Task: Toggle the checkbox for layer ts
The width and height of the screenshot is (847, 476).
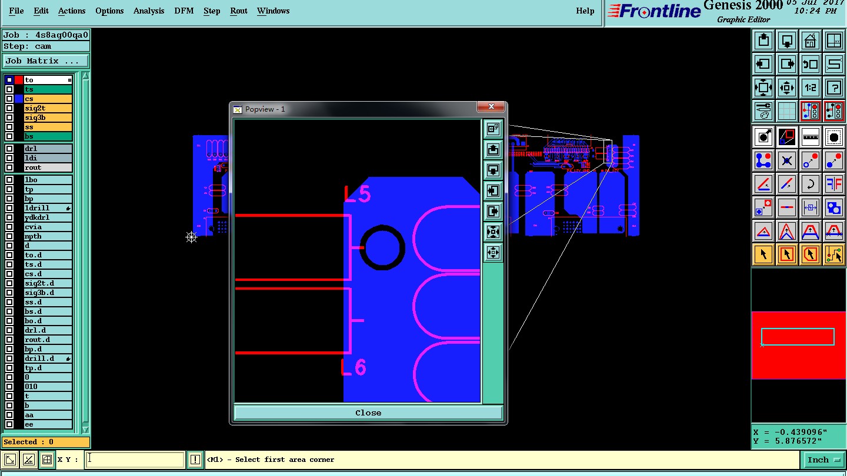Action: point(9,89)
